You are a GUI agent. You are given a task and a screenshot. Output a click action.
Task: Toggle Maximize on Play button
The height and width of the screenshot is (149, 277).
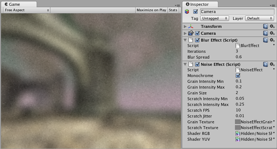pos(152,10)
